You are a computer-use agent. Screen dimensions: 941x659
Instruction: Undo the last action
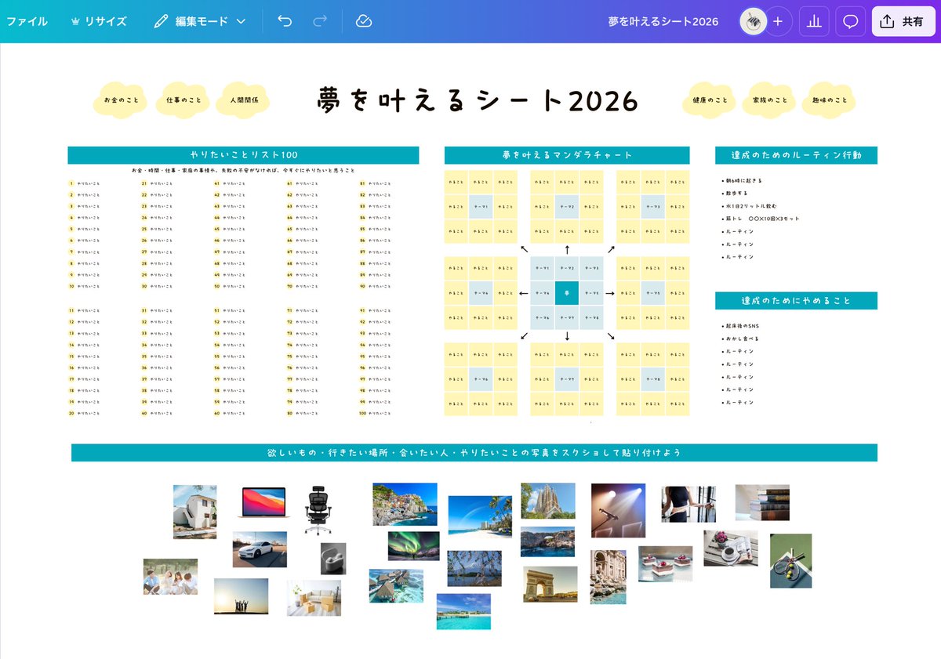(x=286, y=21)
